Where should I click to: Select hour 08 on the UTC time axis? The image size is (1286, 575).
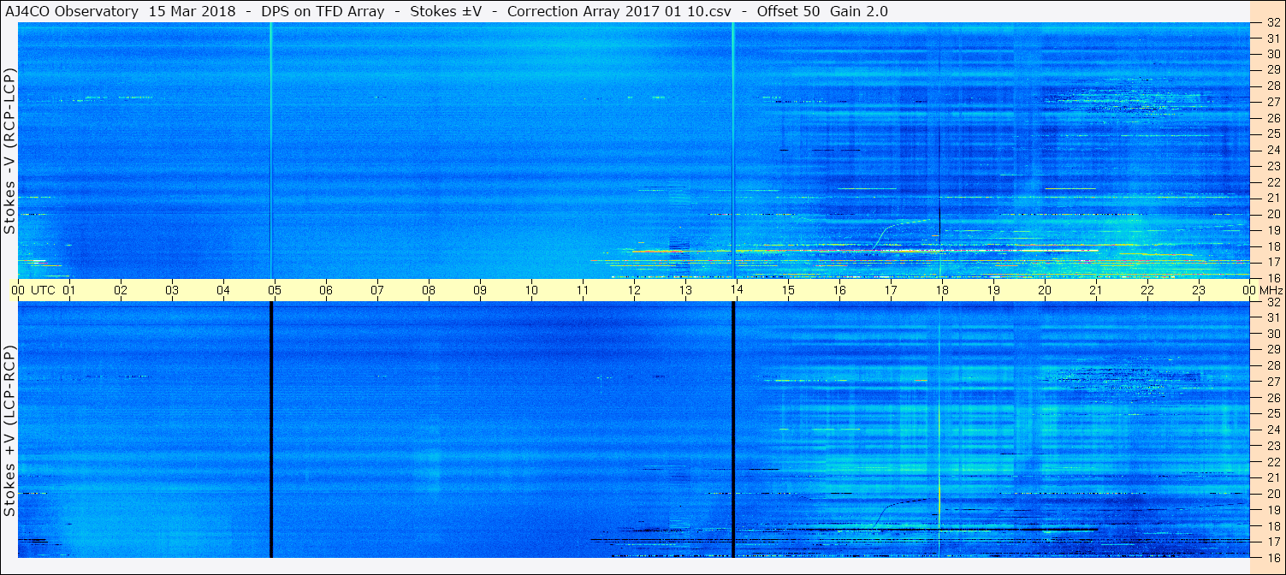pyautogui.click(x=428, y=290)
